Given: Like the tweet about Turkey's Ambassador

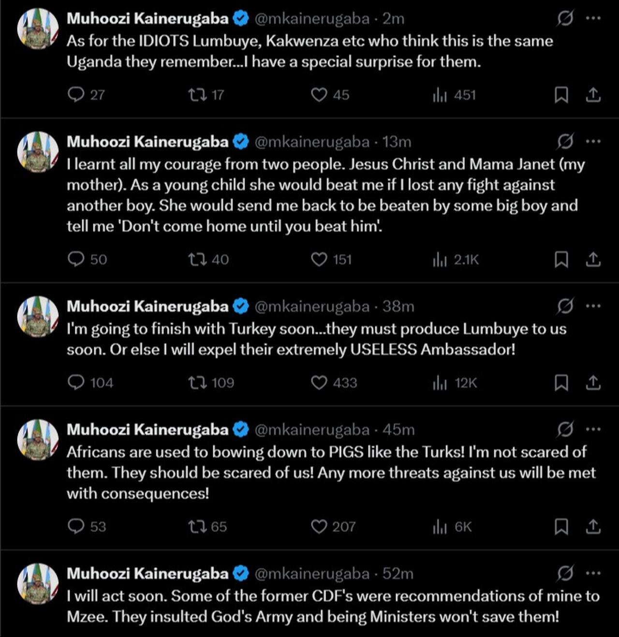Looking at the screenshot, I should 319,383.
